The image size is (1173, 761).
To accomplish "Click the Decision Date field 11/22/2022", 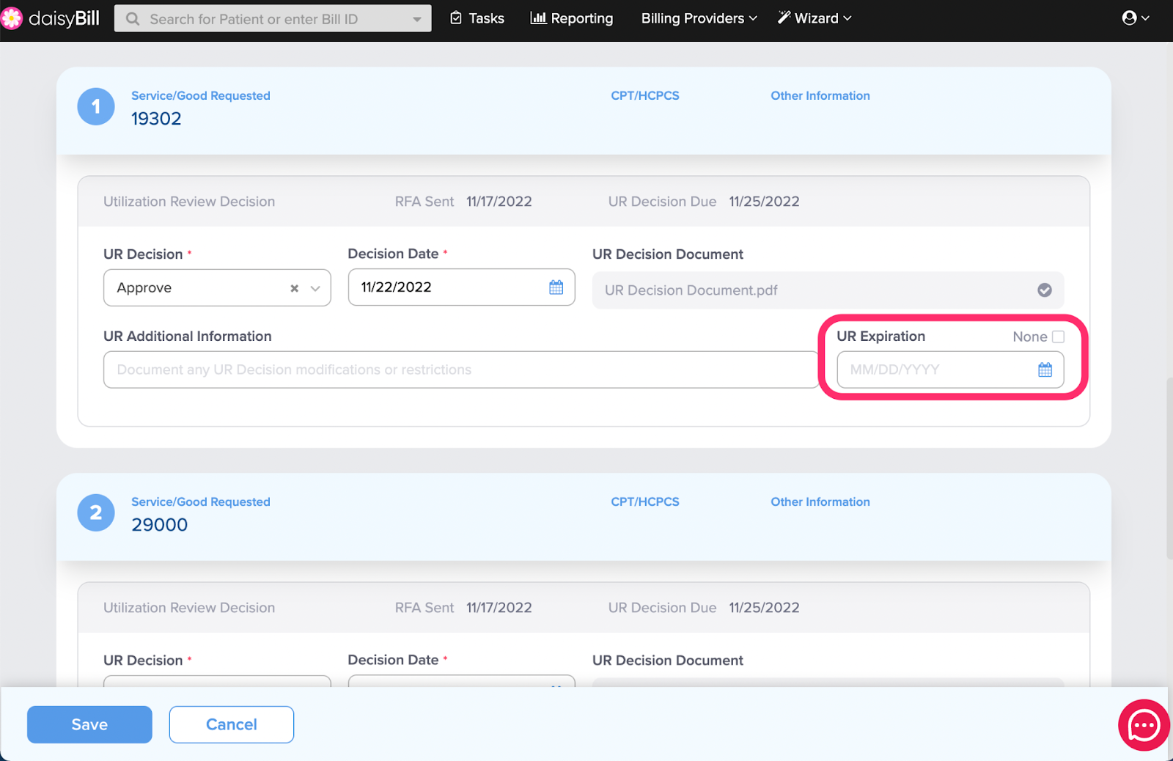I will click(461, 287).
